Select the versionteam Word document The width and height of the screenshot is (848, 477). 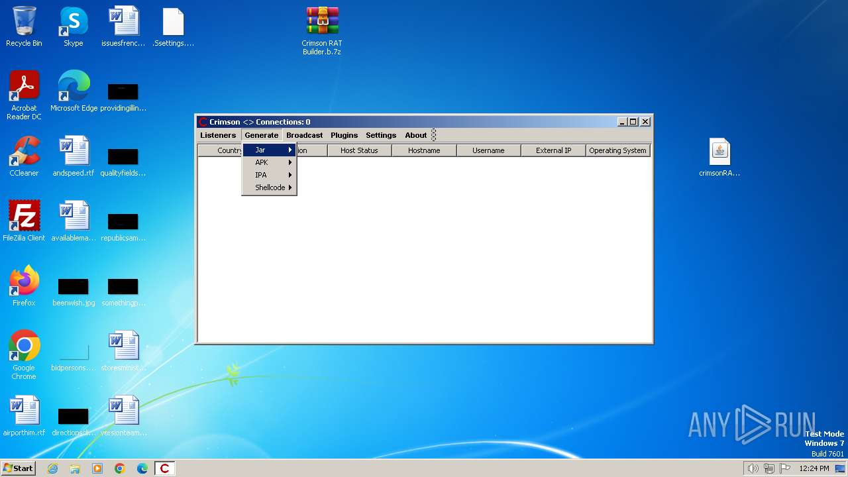point(123,416)
